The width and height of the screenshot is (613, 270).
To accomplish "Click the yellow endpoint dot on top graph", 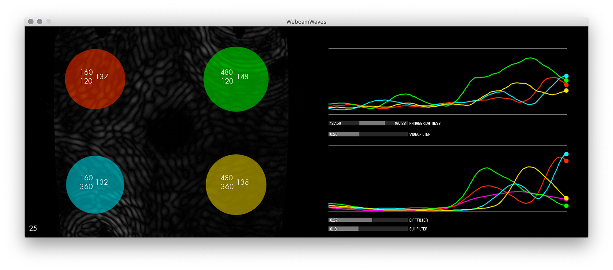I will click(566, 91).
